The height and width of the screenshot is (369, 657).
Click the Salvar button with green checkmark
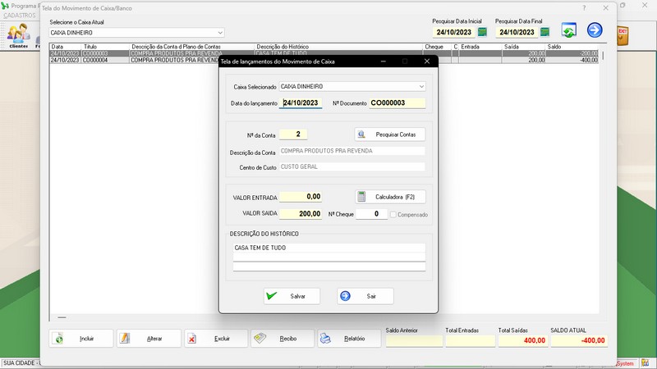click(x=292, y=296)
